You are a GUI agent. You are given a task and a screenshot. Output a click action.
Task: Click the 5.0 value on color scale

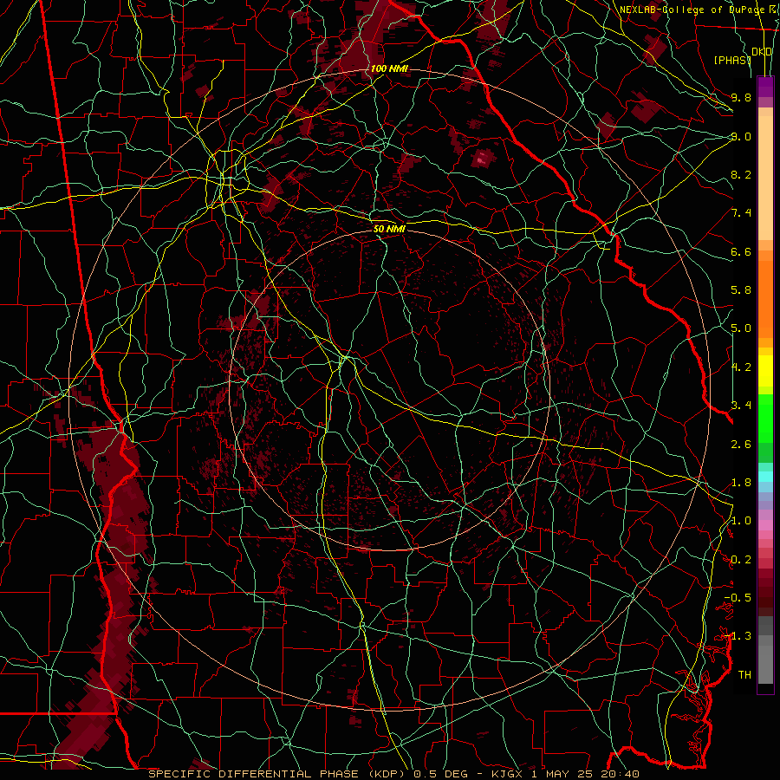(x=741, y=328)
